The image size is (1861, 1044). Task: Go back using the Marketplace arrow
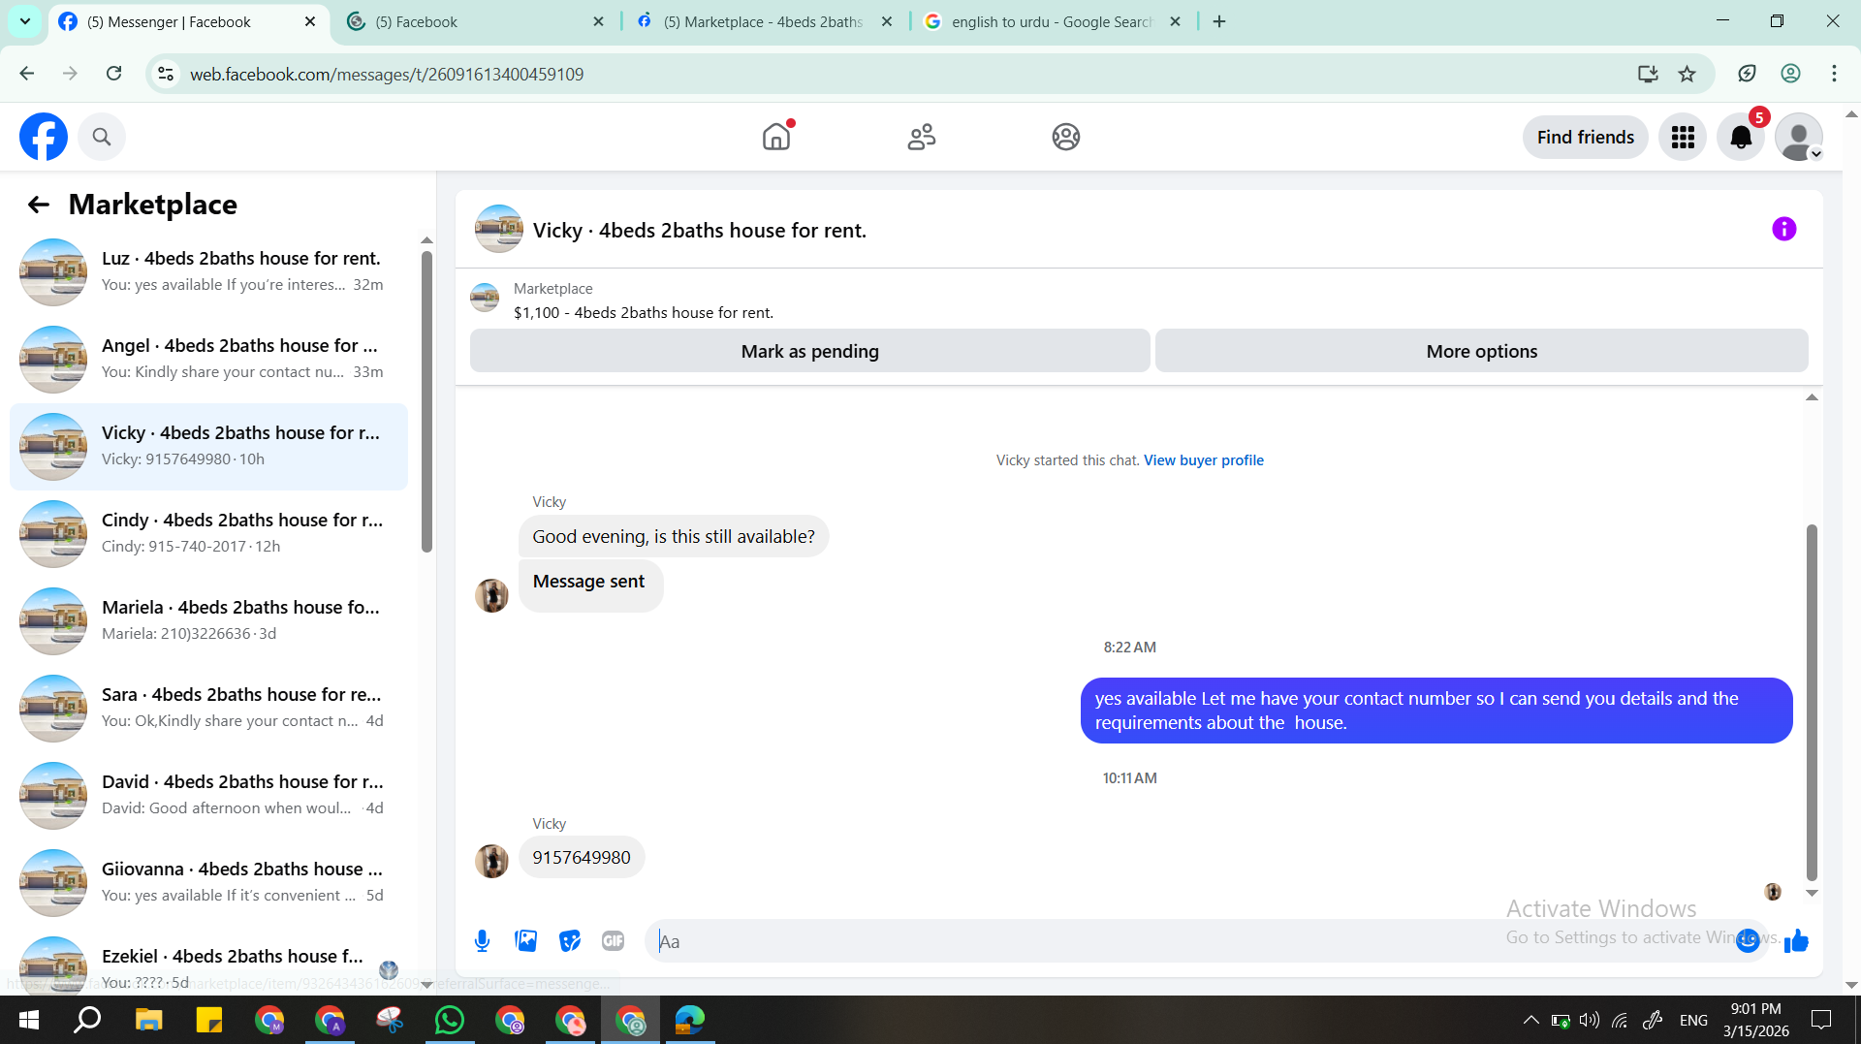tap(39, 205)
